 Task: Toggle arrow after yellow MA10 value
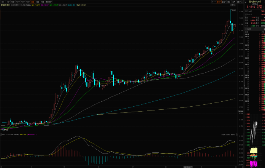[40, 5]
